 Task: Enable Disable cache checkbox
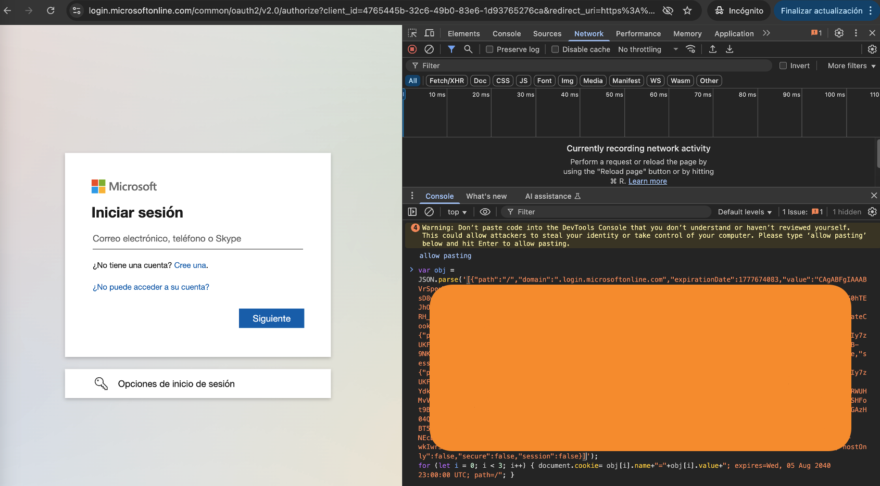point(555,49)
